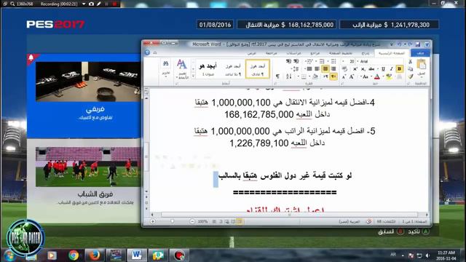Open Paragraph dialog launcher in ribbon
Image resolution: width=466 pixels, height=262 pixels.
[x=275, y=84]
